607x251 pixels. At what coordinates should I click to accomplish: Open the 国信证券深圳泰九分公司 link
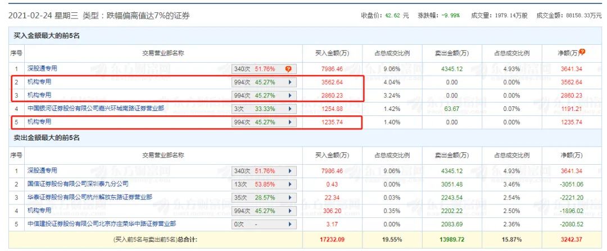tap(78, 183)
